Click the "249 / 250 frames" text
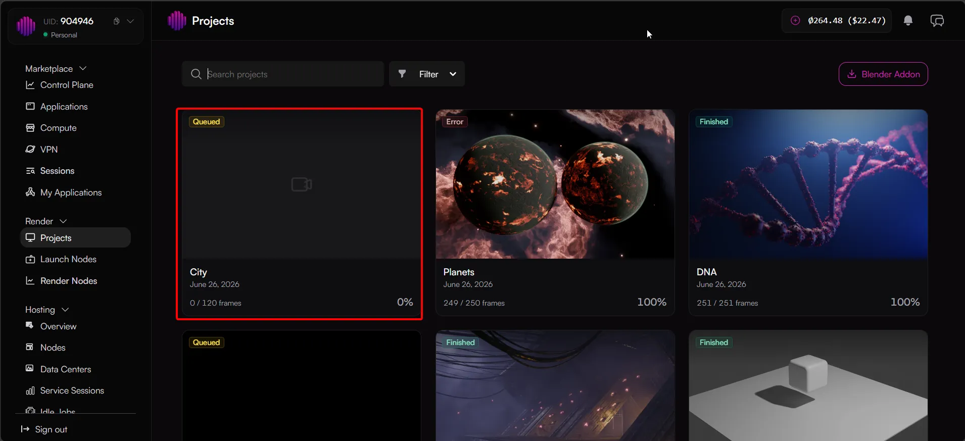The width and height of the screenshot is (965, 441). click(474, 303)
